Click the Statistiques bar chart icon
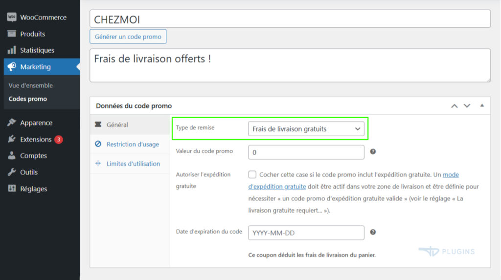The height and width of the screenshot is (280, 501). [12, 50]
